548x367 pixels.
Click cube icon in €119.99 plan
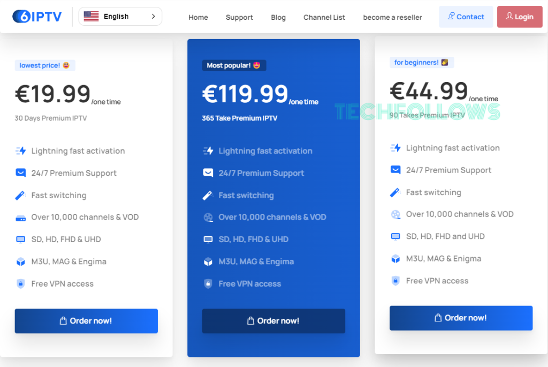[208, 261]
